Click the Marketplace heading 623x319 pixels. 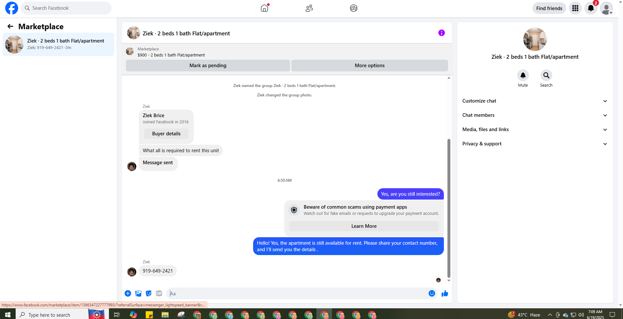41,27
